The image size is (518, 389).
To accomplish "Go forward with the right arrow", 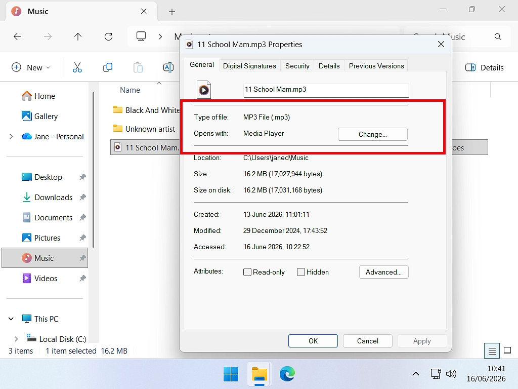I will tap(48, 36).
